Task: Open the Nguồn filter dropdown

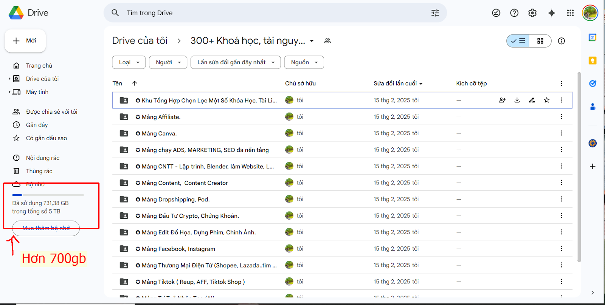Action: point(304,62)
